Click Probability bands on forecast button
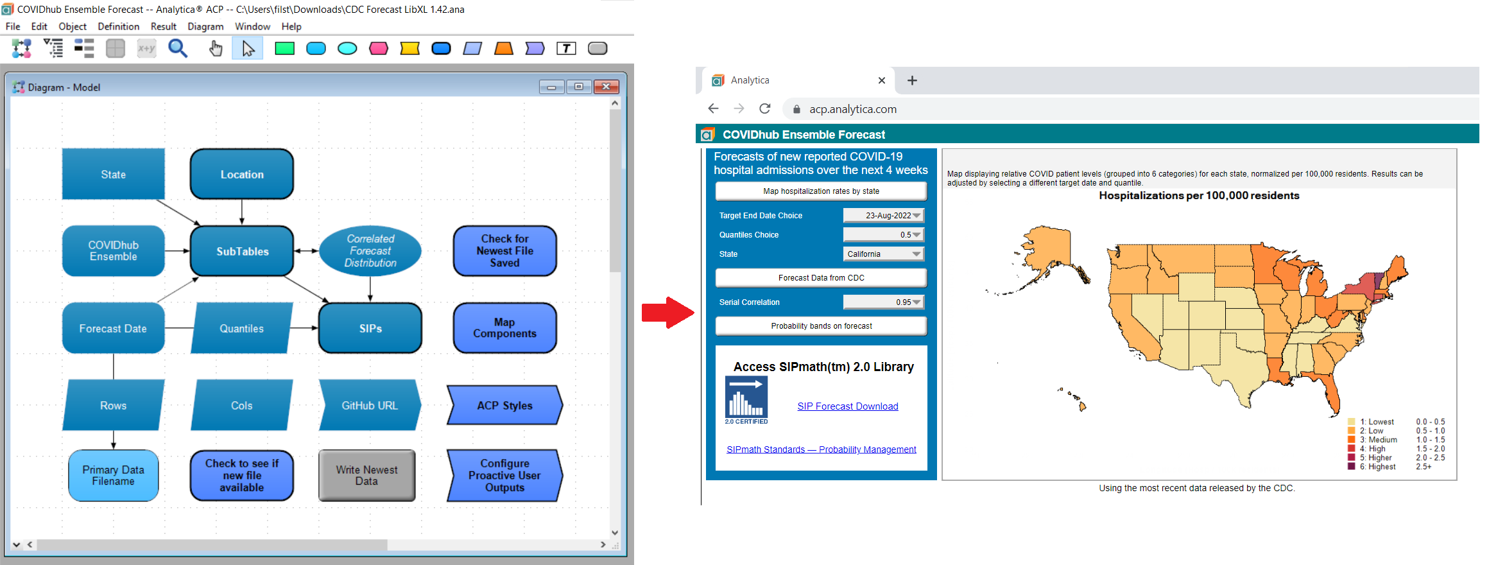The height and width of the screenshot is (565, 1489). pos(821,326)
